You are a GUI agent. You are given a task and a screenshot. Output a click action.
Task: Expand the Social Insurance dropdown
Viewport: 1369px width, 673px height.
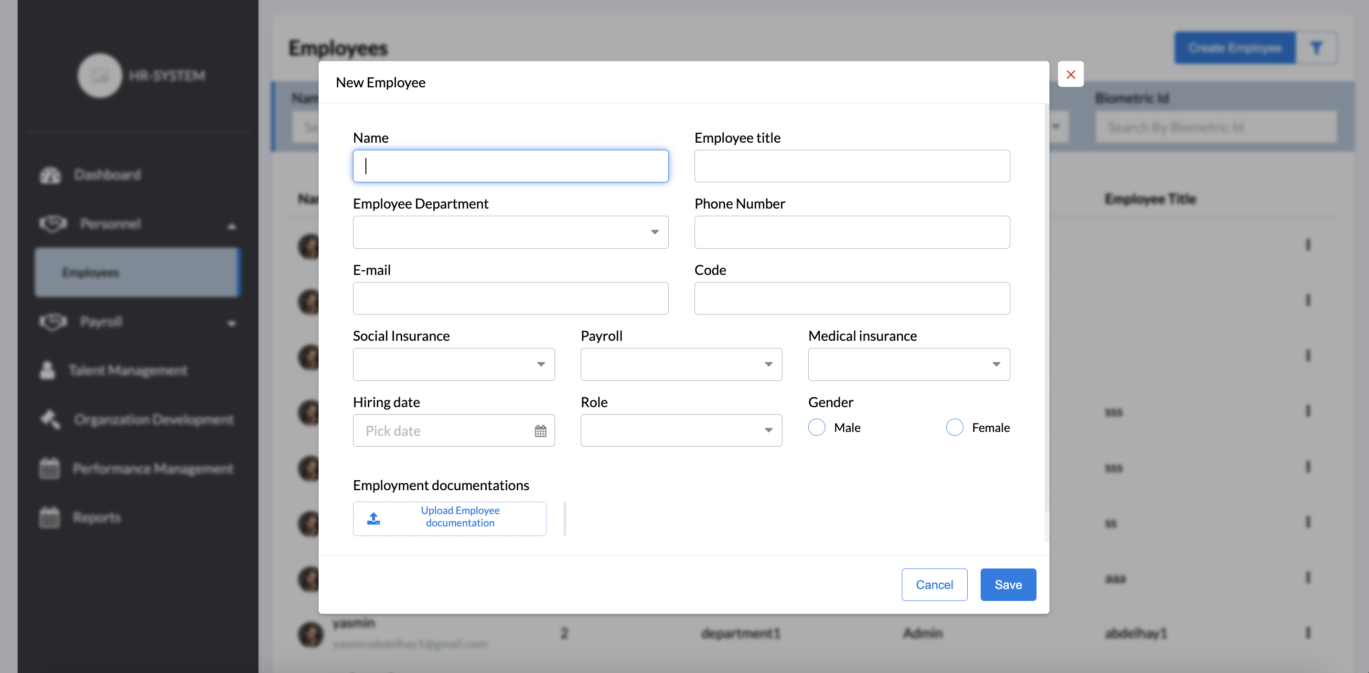point(453,364)
